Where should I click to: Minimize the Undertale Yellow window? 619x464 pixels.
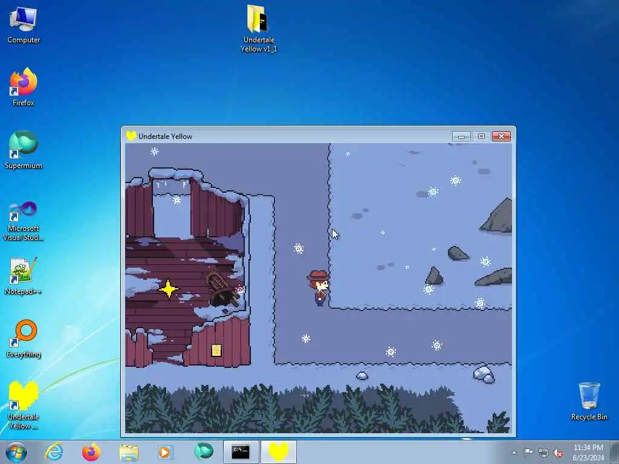[461, 137]
